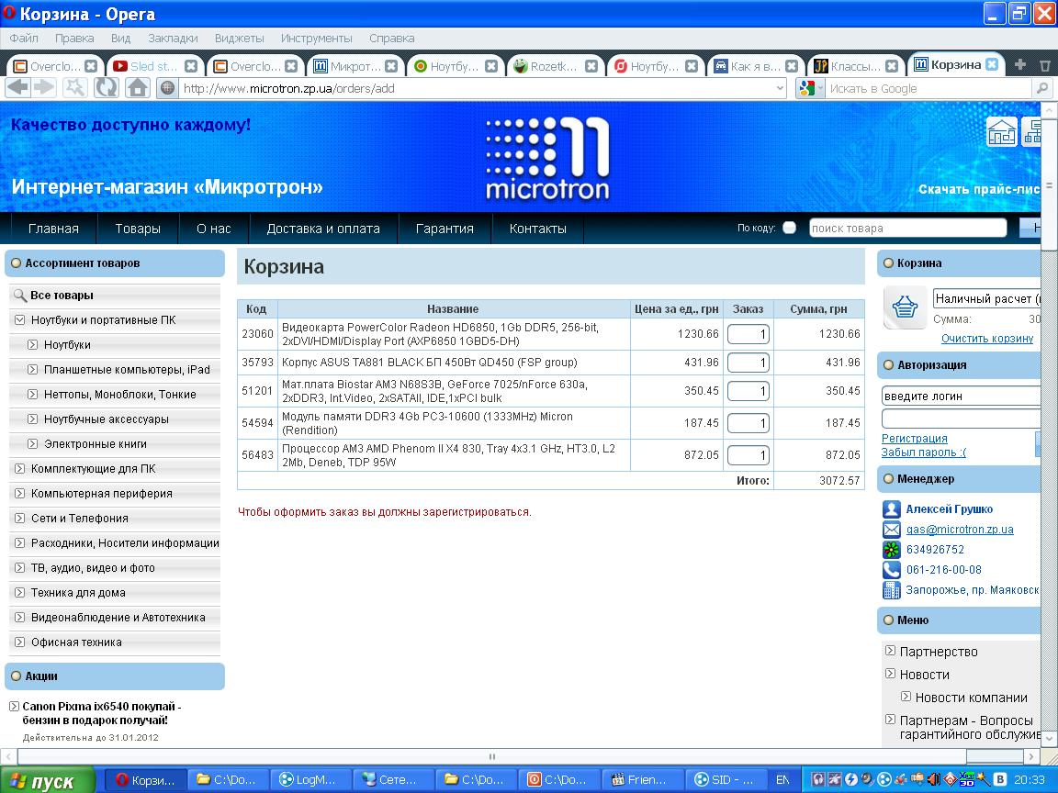Viewport: 1058px width, 793px height.
Task: Click the Home icon in browser toolbar
Action: coord(138,88)
